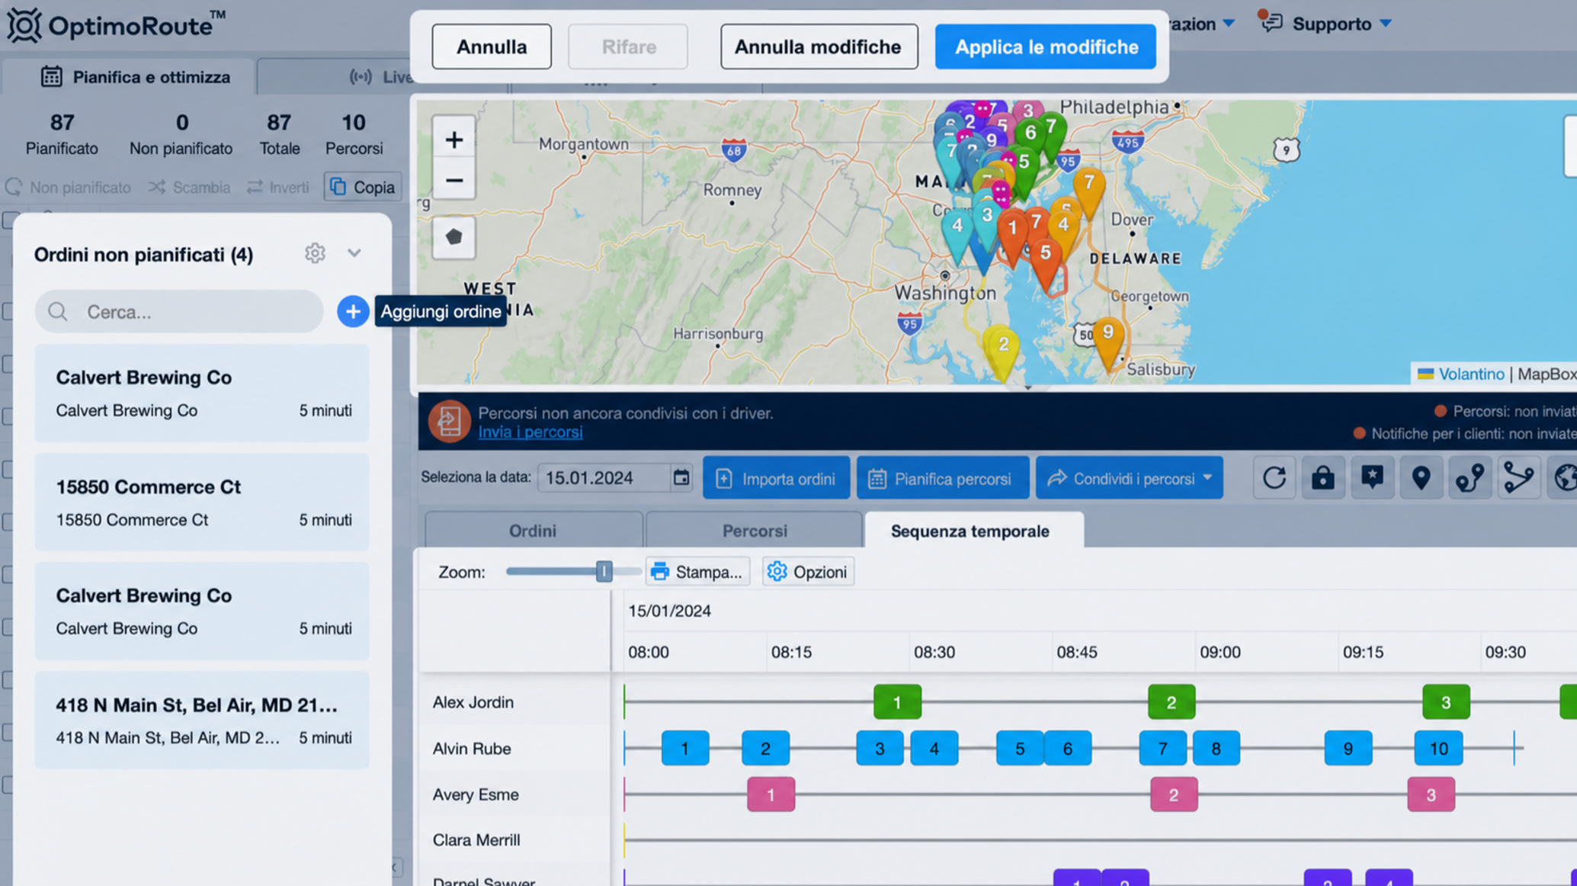Click the yellow map pin numbered 2
The width and height of the screenshot is (1577, 886).
pyautogui.click(x=1003, y=350)
